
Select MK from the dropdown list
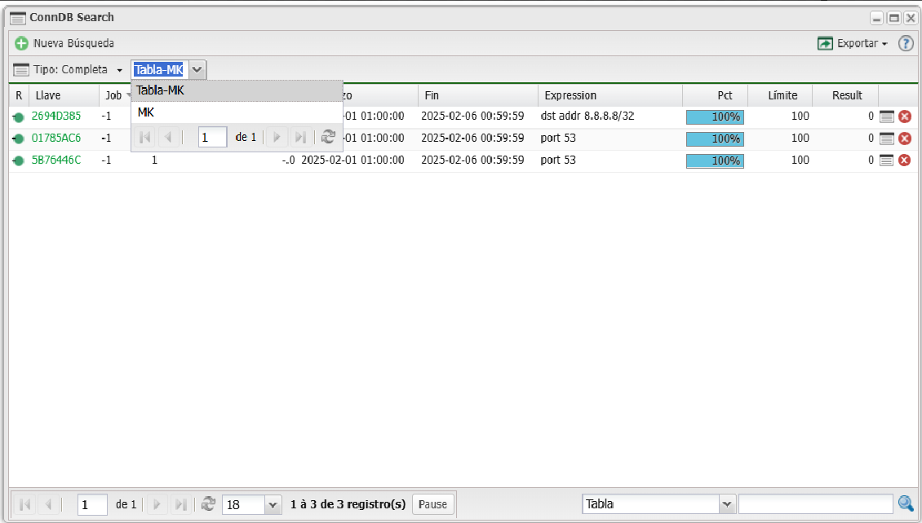[x=146, y=112]
